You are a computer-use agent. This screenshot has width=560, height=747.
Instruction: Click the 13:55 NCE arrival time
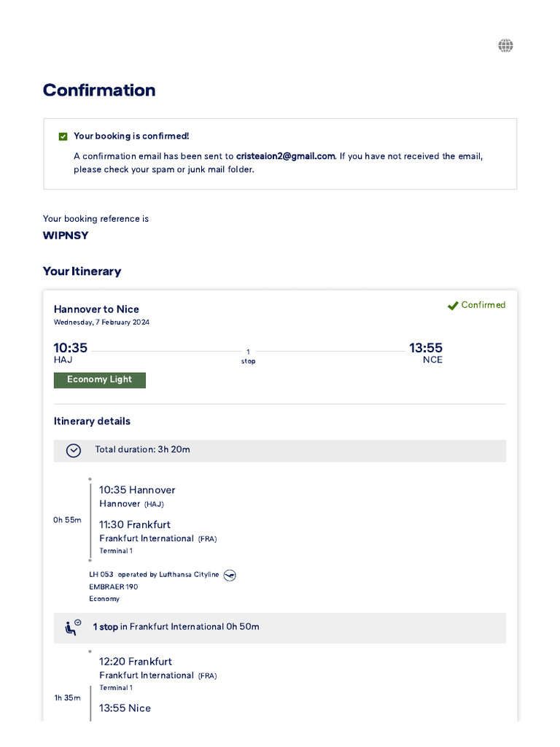(x=426, y=349)
